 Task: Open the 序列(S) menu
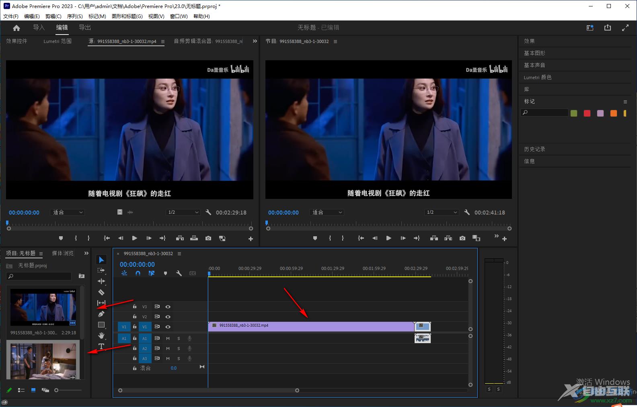tap(75, 16)
